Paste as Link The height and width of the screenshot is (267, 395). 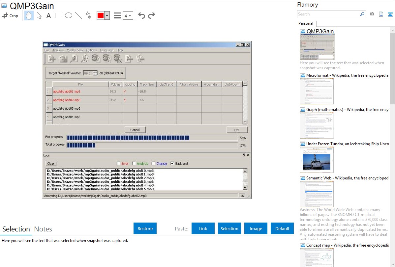pyautogui.click(x=203, y=228)
